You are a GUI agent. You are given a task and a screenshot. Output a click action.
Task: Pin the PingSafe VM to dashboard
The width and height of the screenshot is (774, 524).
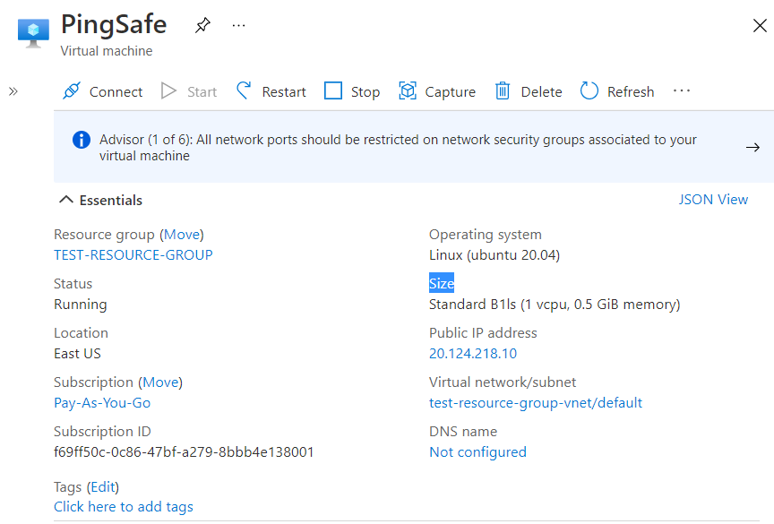coord(202,26)
